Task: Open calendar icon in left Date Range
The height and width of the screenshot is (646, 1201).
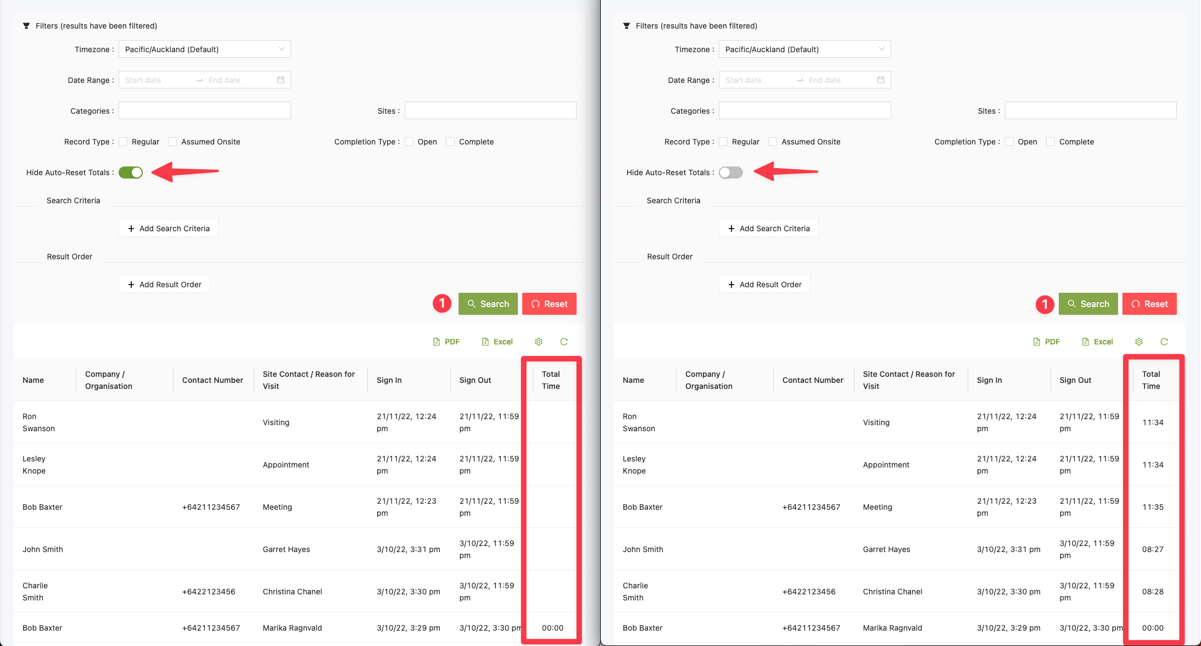Action: [281, 80]
